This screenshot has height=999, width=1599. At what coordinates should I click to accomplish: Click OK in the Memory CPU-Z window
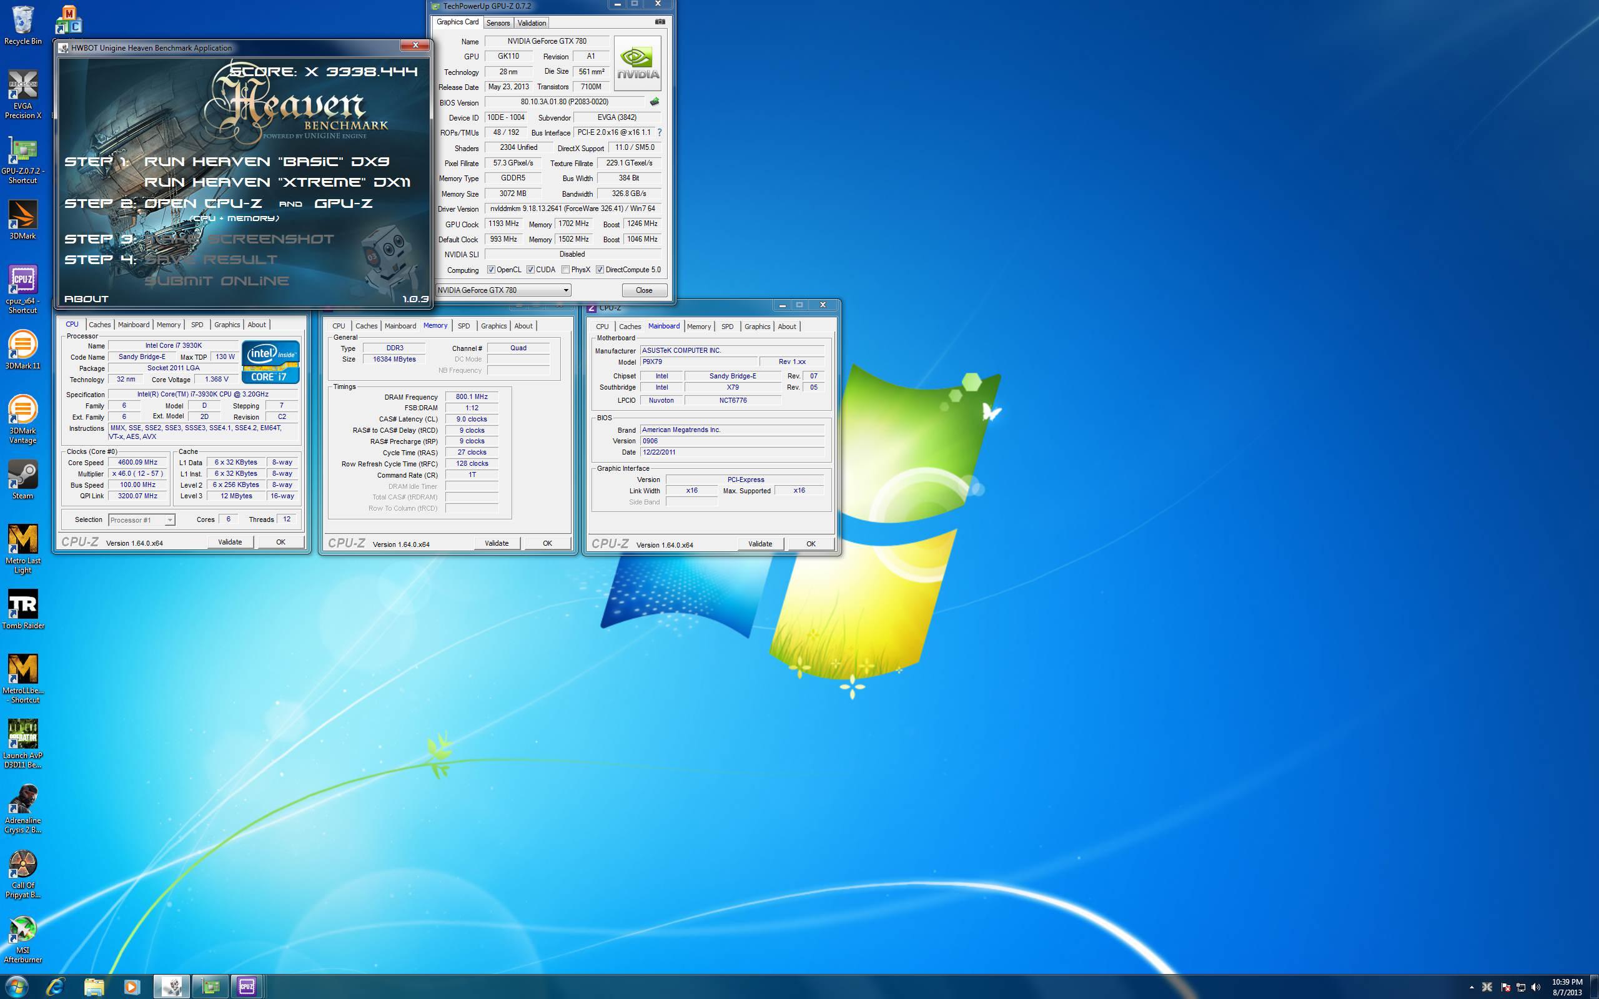(x=547, y=543)
